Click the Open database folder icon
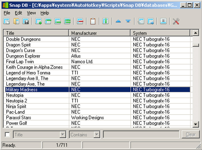The image size is (202, 150). pos(16,21)
